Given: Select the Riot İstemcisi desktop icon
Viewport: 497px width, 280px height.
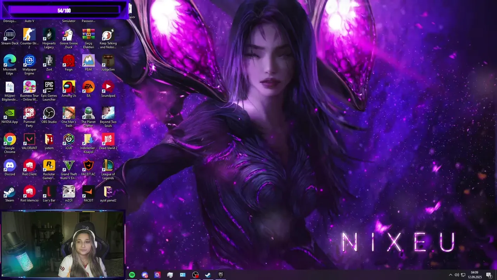Looking at the screenshot, I should click(29, 193).
